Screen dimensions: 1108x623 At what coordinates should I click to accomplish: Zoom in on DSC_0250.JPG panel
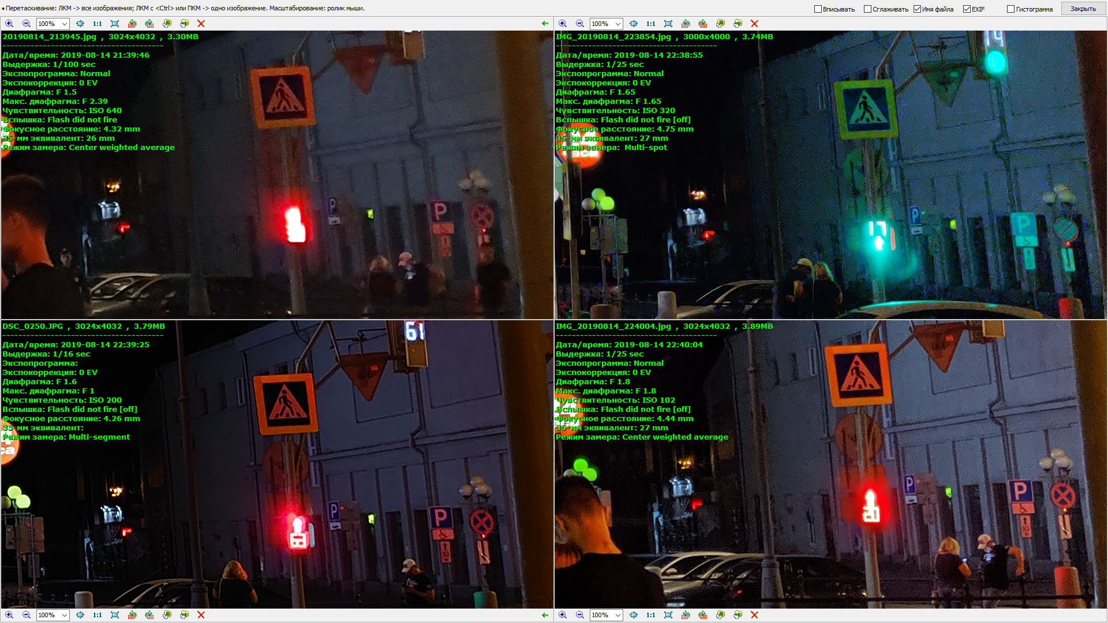tap(9, 615)
